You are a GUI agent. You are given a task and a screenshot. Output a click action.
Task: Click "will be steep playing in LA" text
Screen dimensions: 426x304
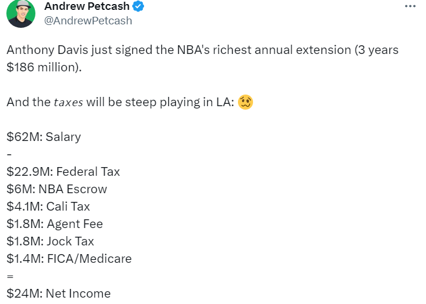pos(160,103)
